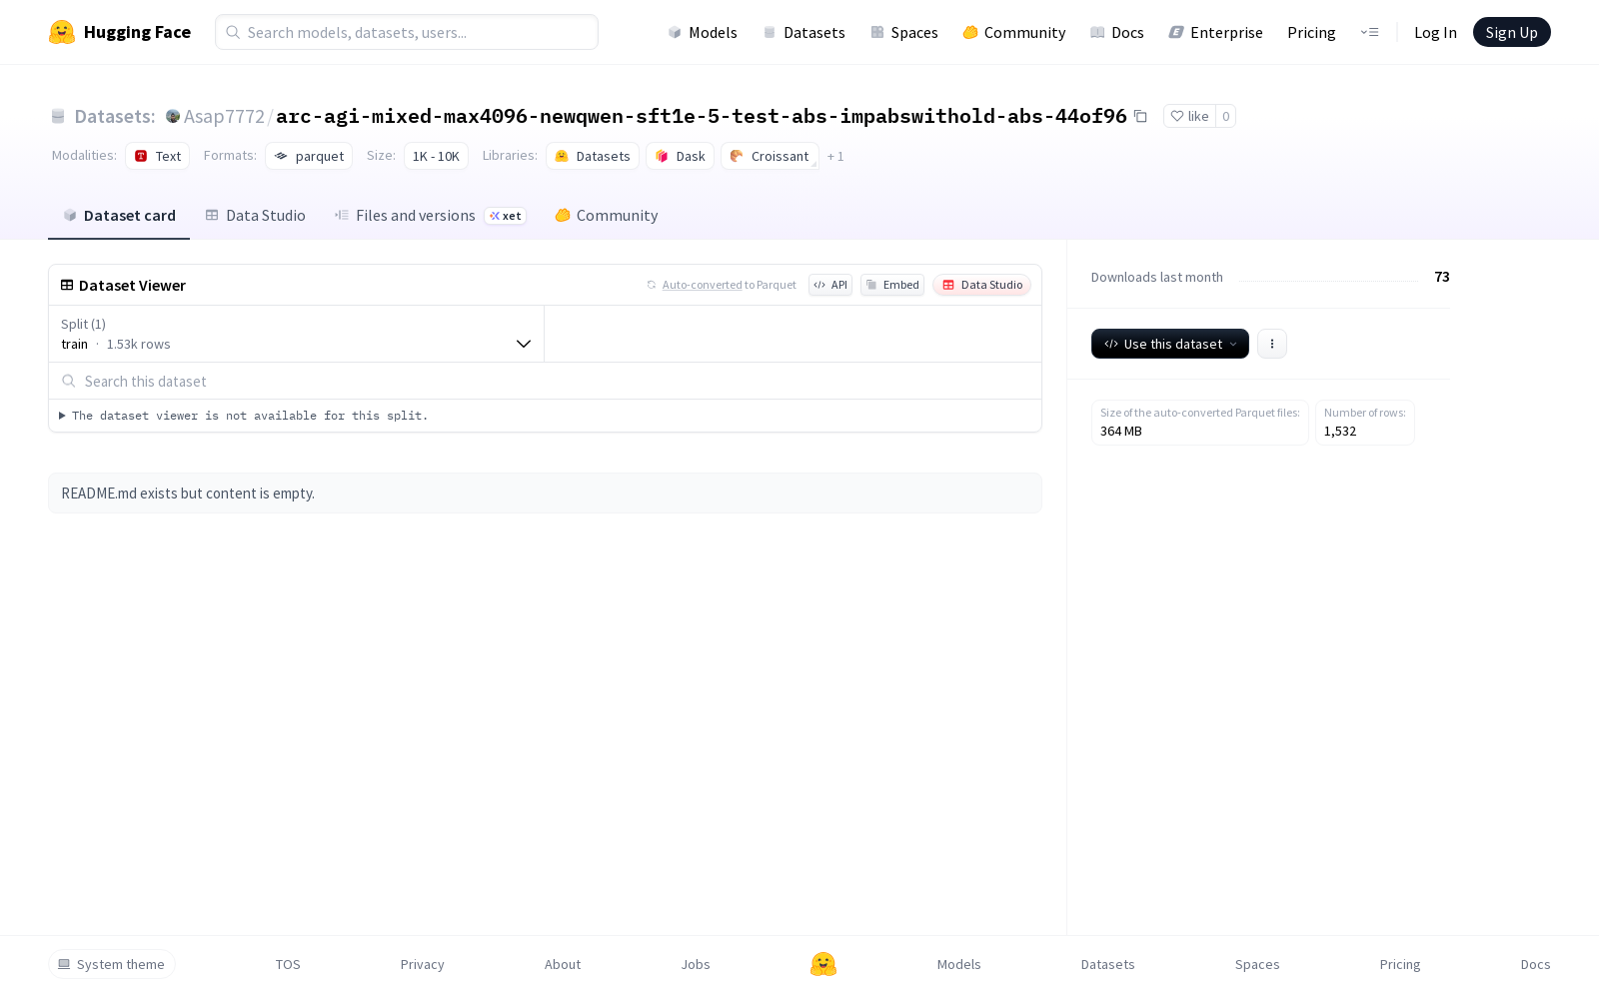The width and height of the screenshot is (1599, 999).
Task: Open the more navigation menu icon
Action: [x=1369, y=32]
